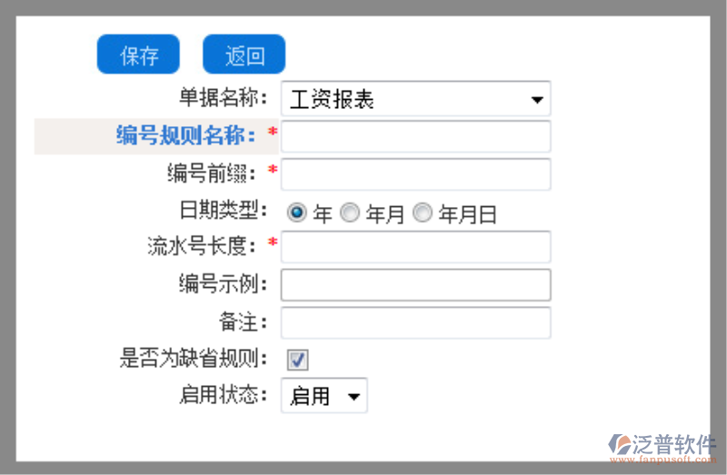727x475 pixels.
Task: Open the www.fanpusoft.com watermark link
Action: [x=663, y=460]
